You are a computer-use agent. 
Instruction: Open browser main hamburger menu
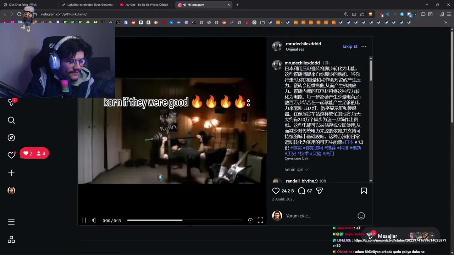click(x=449, y=14)
